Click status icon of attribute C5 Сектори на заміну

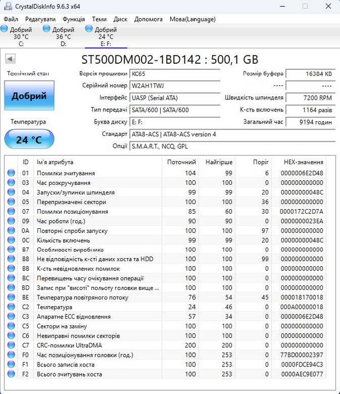coord(11,326)
